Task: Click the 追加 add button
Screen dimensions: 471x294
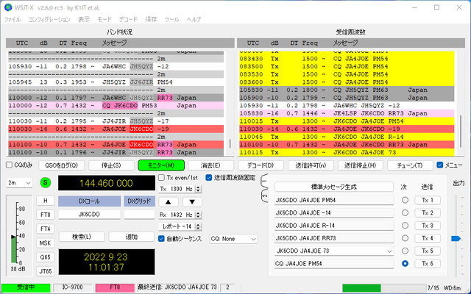Action: (132, 237)
